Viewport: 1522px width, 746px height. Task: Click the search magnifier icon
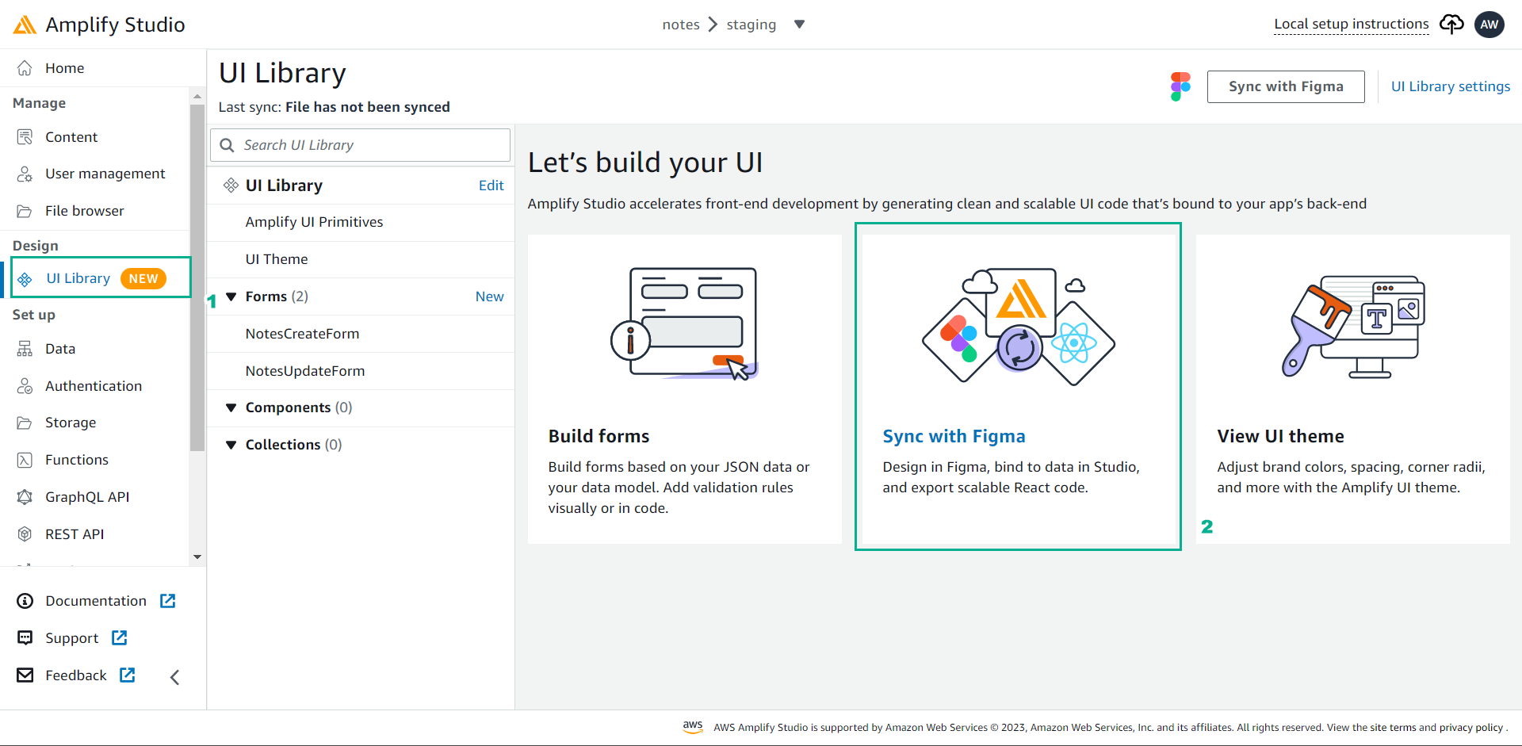[227, 145]
